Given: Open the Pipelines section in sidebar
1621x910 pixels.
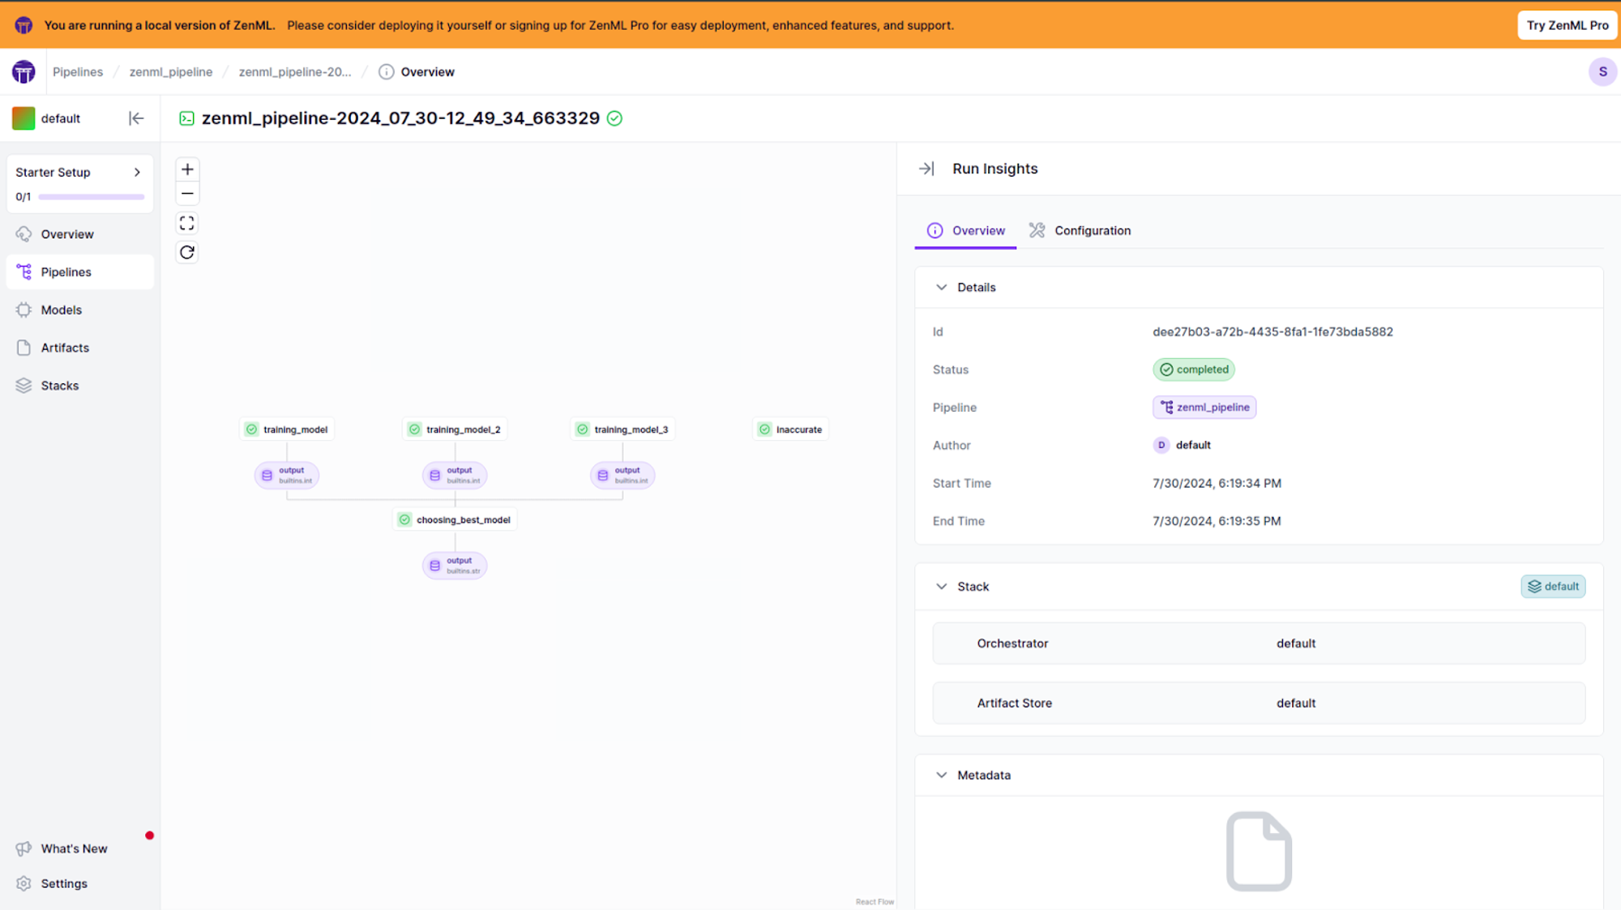Looking at the screenshot, I should point(66,271).
